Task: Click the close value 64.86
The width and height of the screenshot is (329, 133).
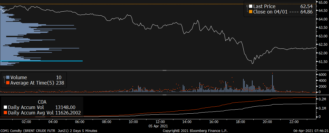Action: (x=306, y=12)
